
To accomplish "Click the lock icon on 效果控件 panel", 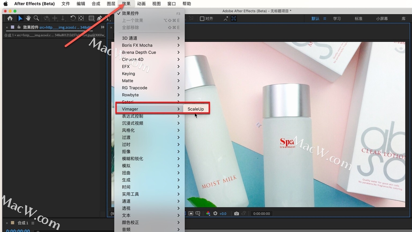I will coord(19,27).
